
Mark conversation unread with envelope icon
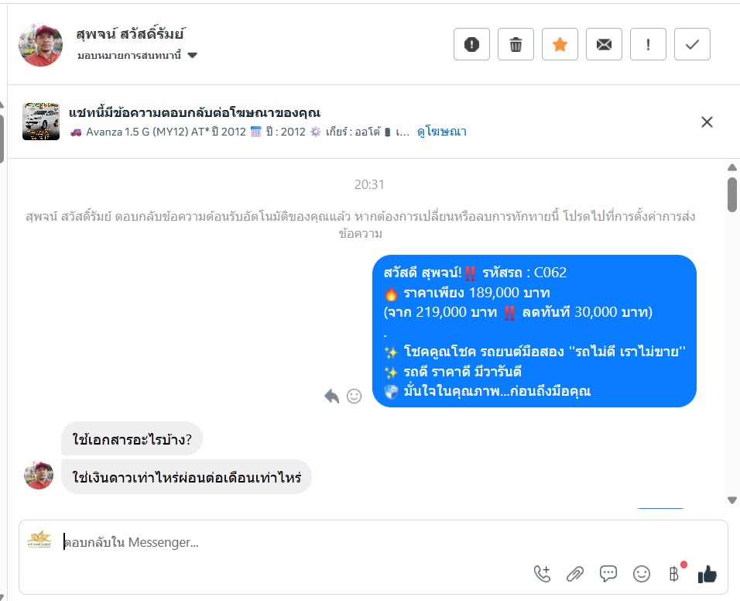(x=604, y=44)
